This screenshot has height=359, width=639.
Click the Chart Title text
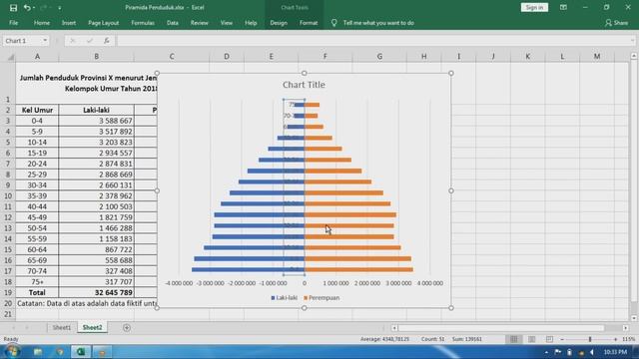click(304, 85)
